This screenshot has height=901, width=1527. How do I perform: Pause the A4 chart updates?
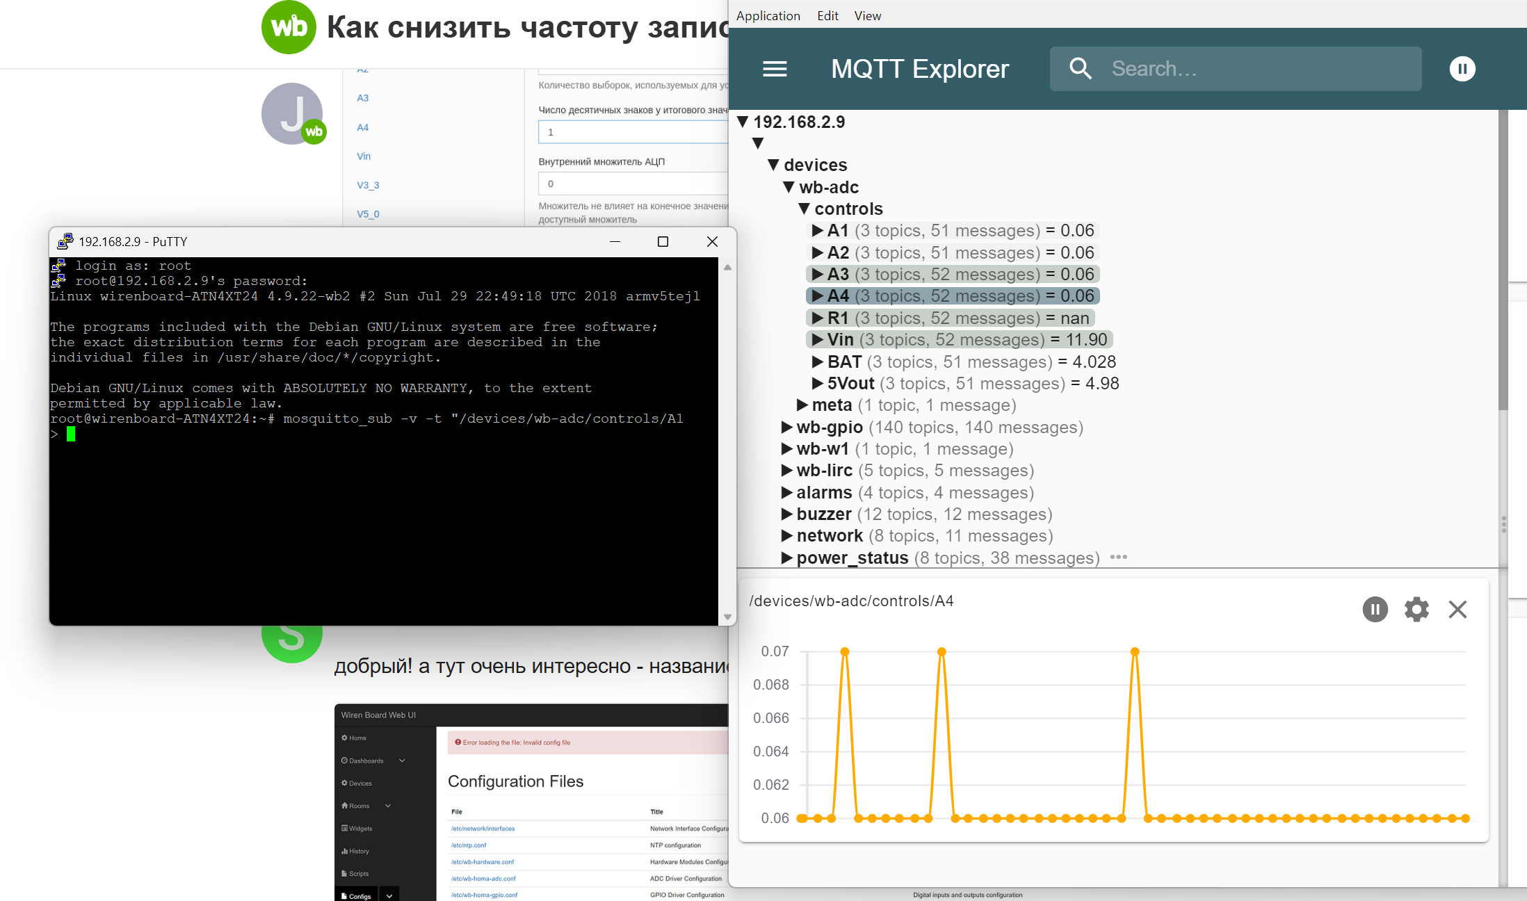(1375, 610)
